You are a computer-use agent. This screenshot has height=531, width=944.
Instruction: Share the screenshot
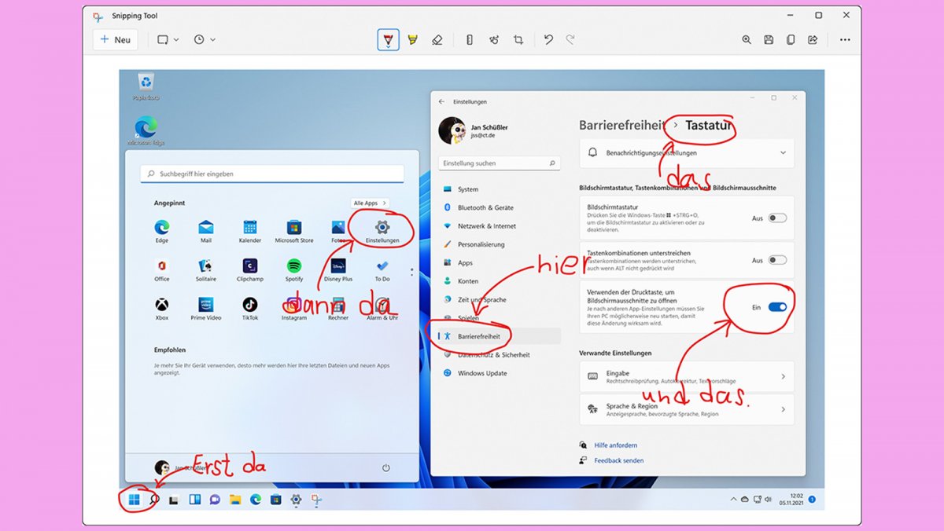pyautogui.click(x=813, y=39)
